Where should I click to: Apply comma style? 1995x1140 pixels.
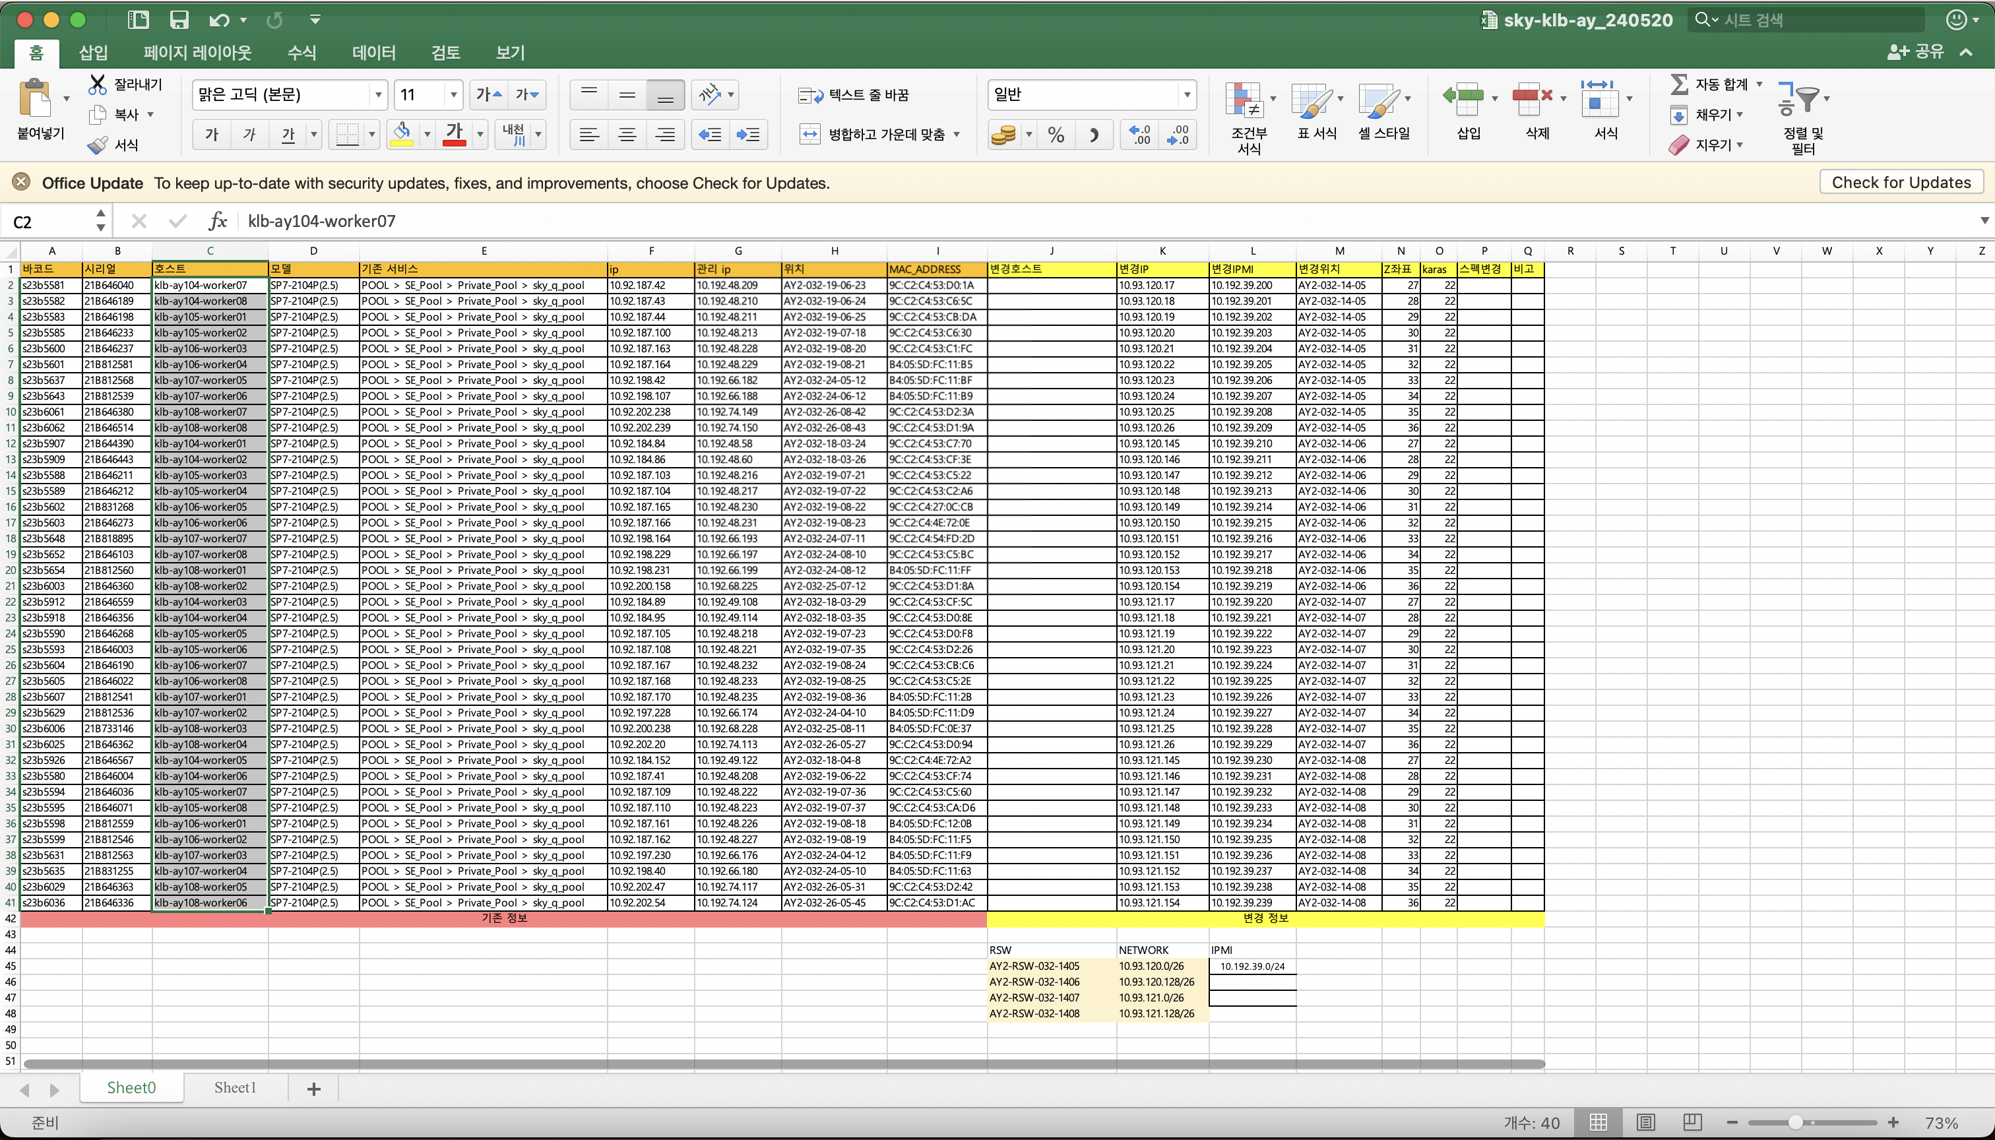[1094, 135]
